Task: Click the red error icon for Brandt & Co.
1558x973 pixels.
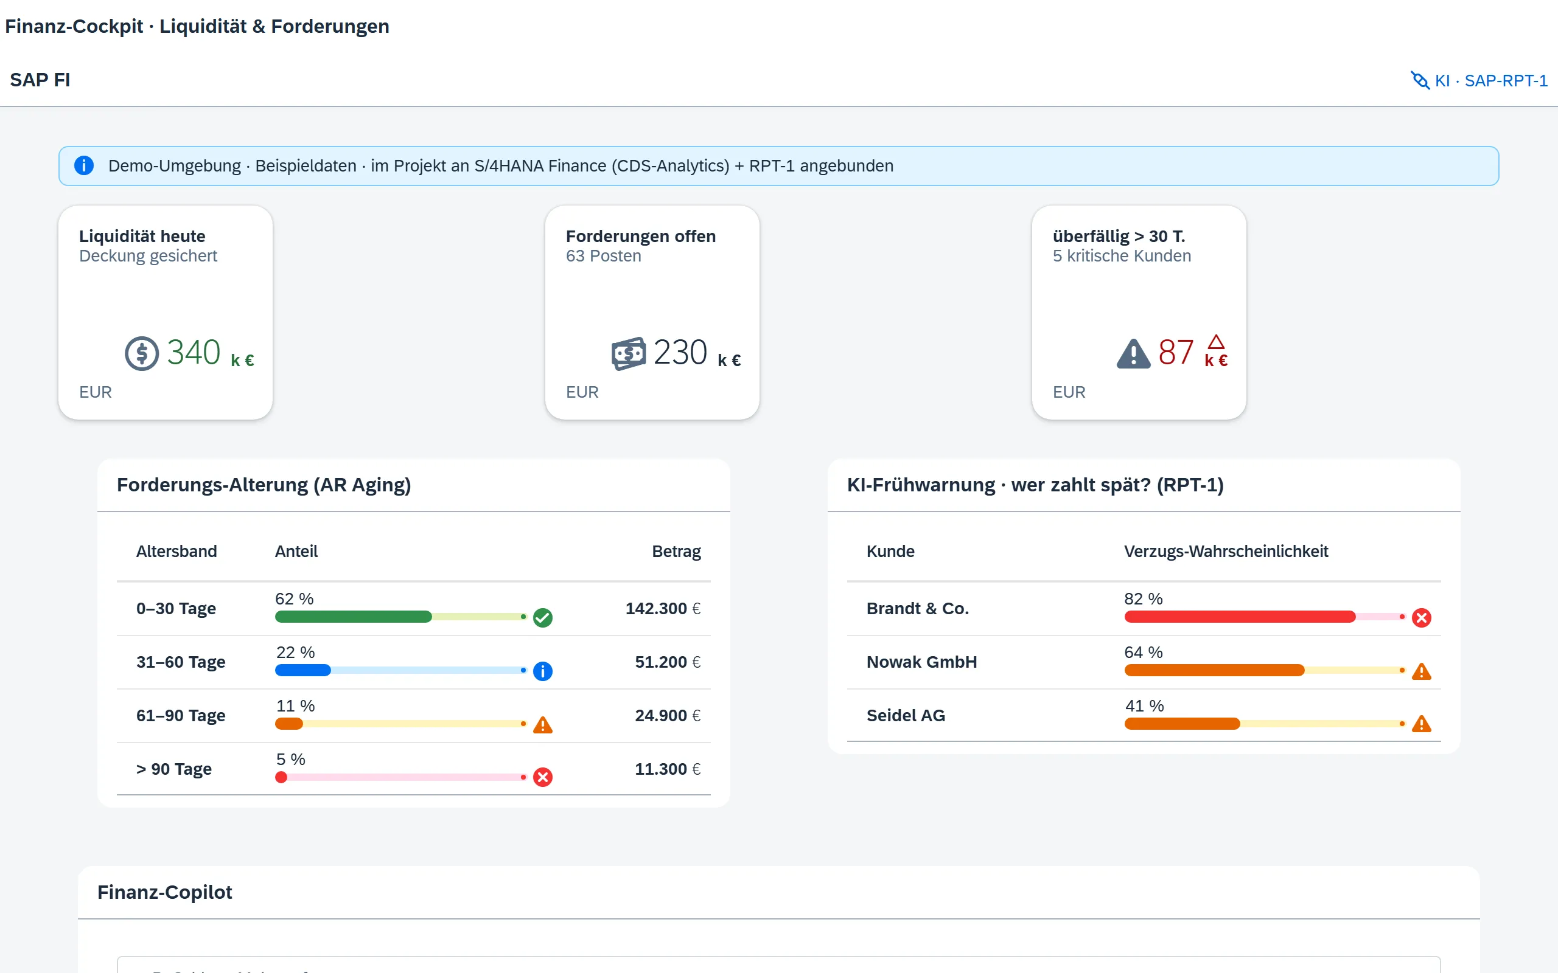Action: click(1422, 618)
